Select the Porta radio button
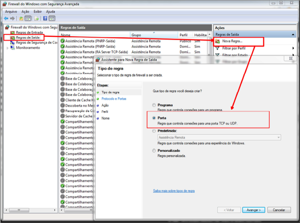The width and height of the screenshot is (300, 223). 154,118
